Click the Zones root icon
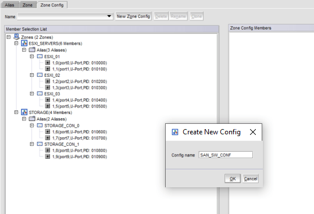This screenshot has height=214, width=314. point(16,37)
